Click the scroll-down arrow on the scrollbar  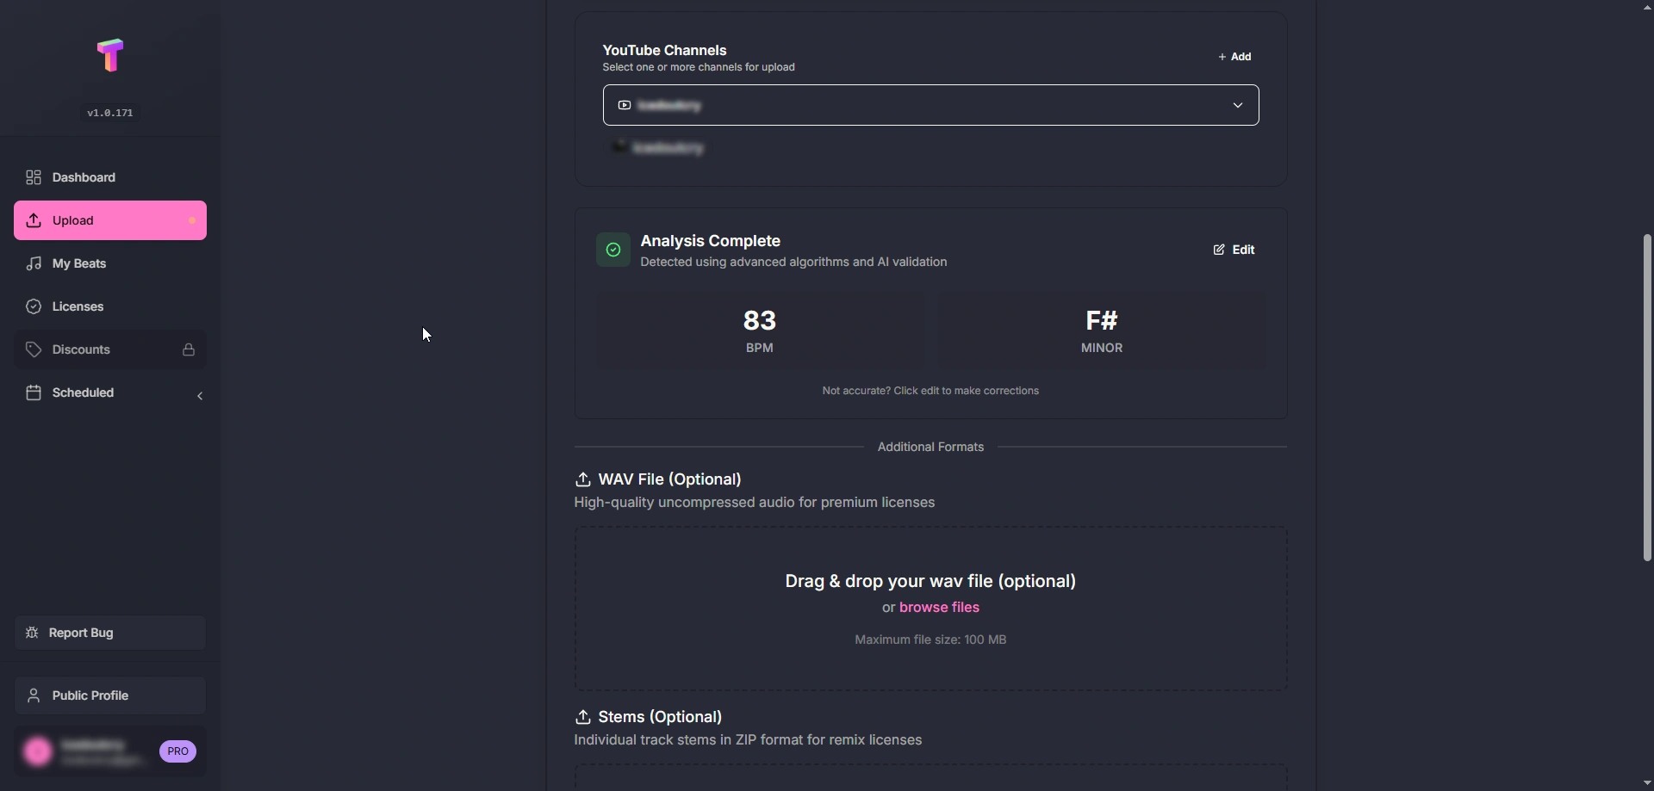click(1645, 782)
